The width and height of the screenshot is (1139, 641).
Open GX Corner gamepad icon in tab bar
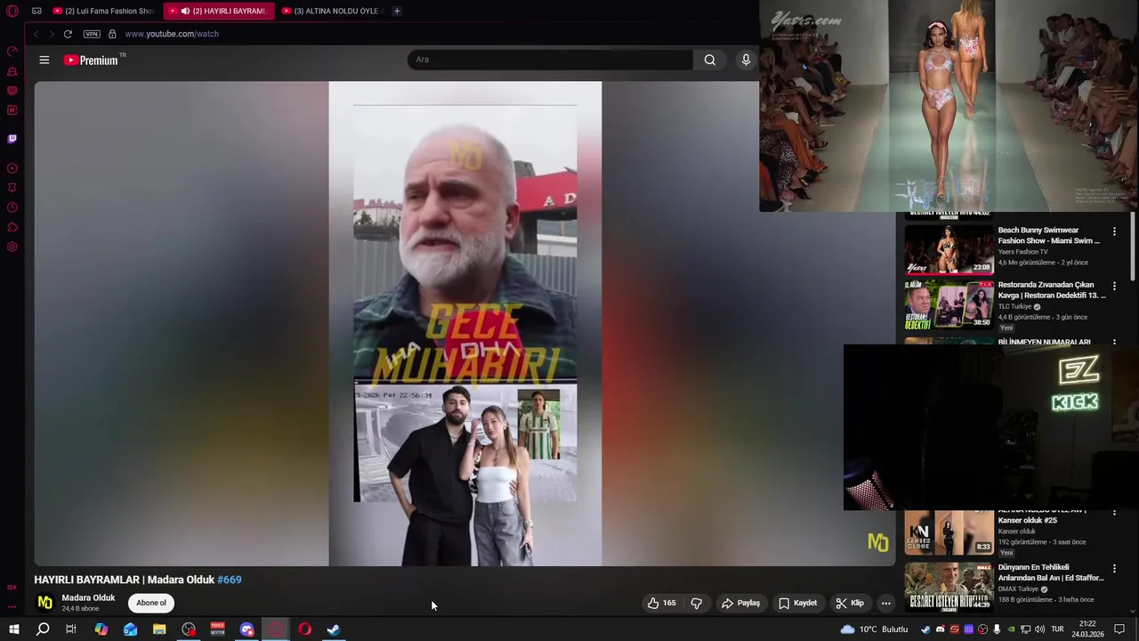(x=36, y=11)
